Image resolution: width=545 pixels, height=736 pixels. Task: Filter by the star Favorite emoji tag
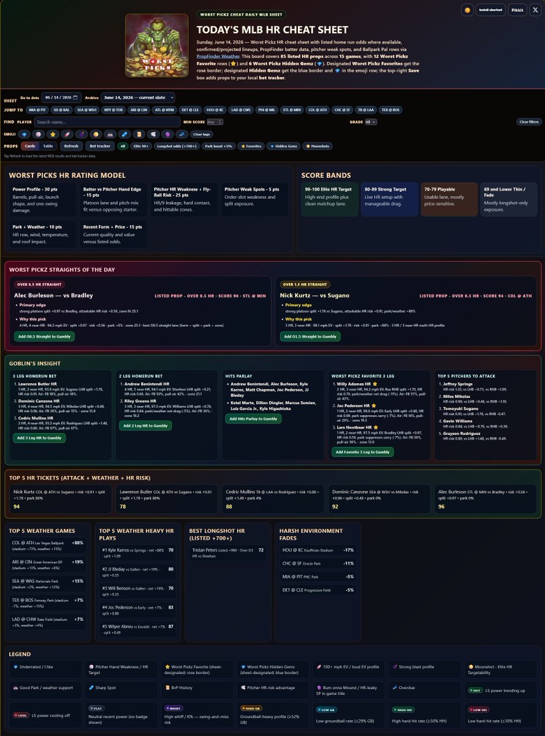tap(53, 134)
